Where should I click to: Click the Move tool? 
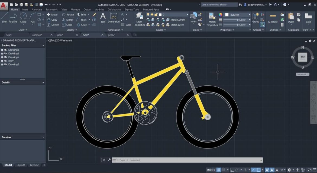click(52, 15)
